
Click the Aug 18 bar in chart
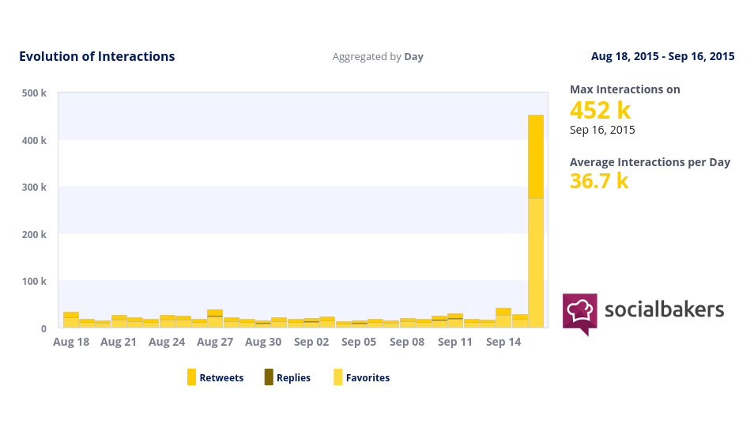click(x=71, y=320)
